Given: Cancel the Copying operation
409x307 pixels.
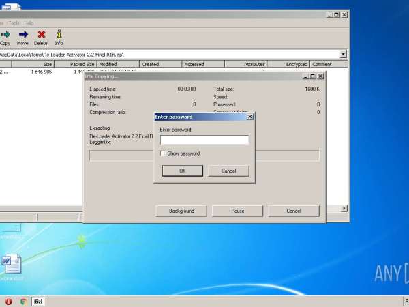Looking at the screenshot, I should pyautogui.click(x=294, y=211).
